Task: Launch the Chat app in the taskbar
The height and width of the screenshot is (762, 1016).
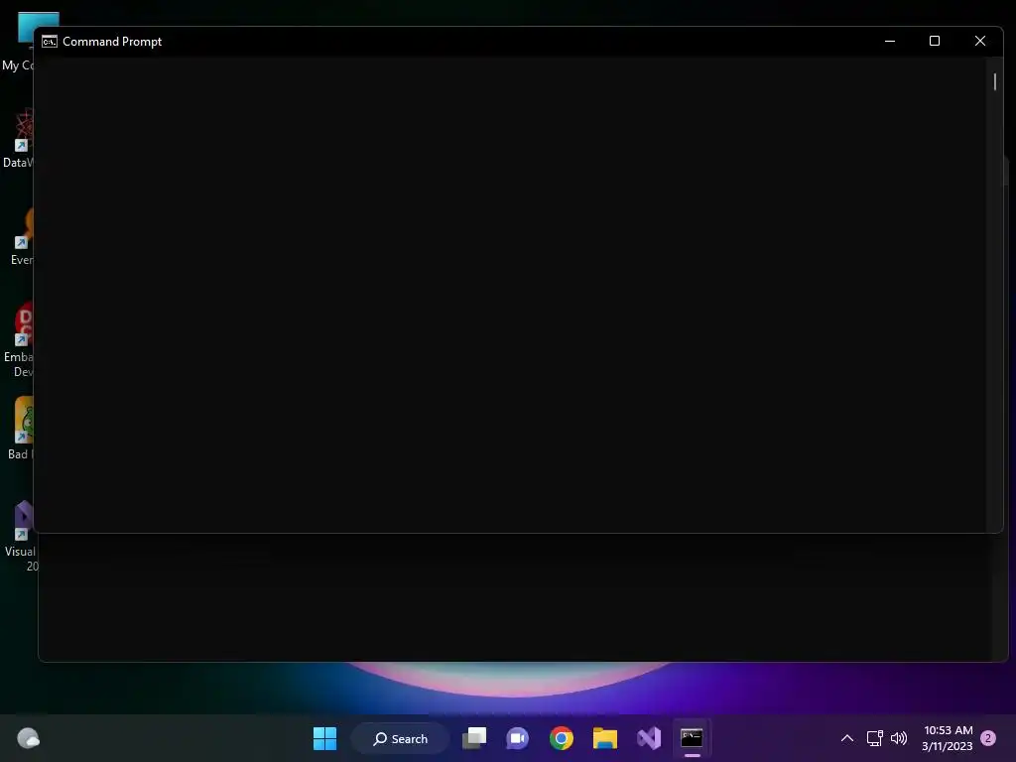Action: [518, 738]
